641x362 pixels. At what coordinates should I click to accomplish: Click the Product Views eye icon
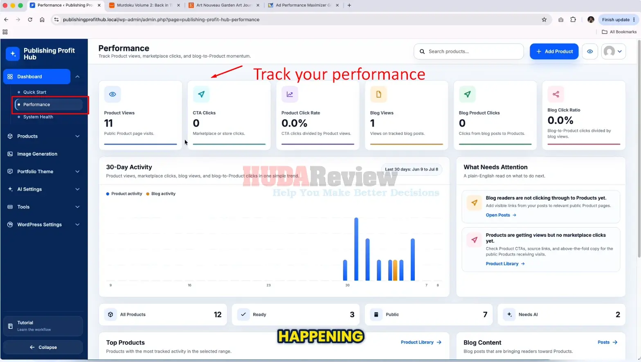pyautogui.click(x=112, y=94)
